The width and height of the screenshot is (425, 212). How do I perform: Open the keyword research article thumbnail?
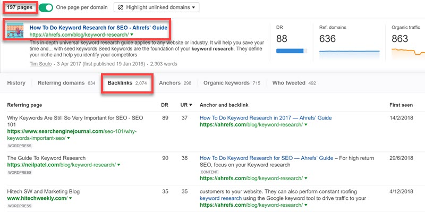point(15,30)
